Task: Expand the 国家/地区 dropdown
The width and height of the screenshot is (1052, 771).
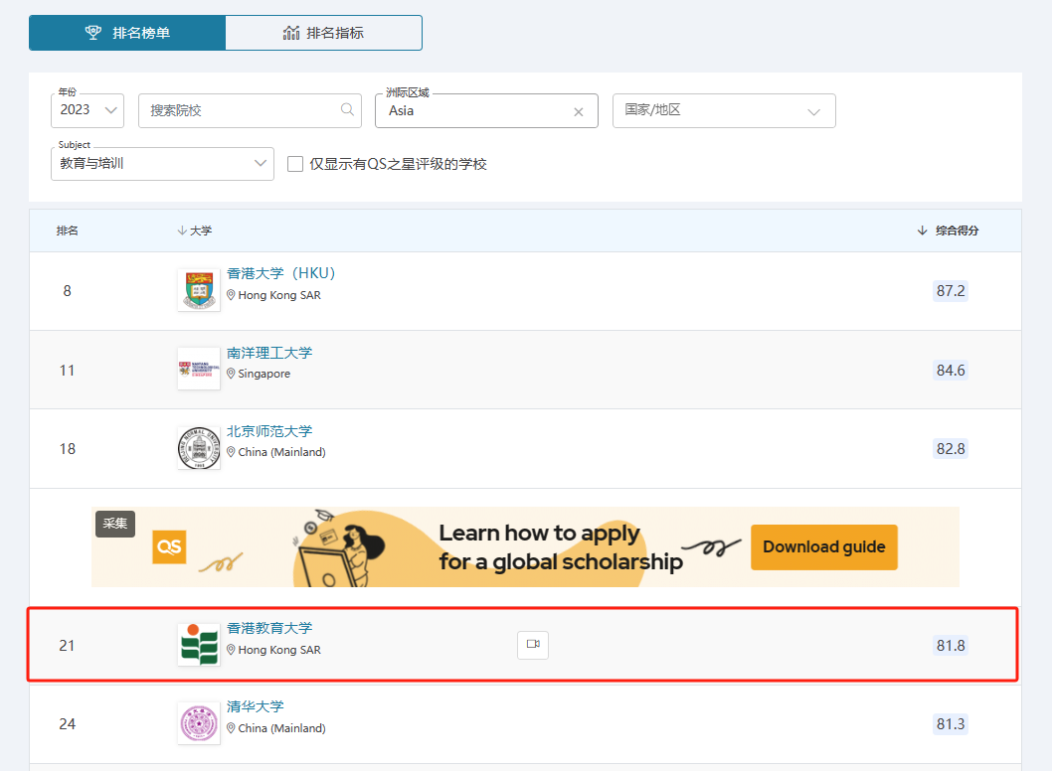Action: 724,110
